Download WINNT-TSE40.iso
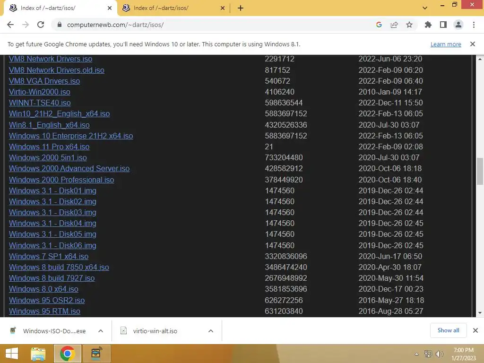Screen dimensions: 484x363 click(40, 103)
